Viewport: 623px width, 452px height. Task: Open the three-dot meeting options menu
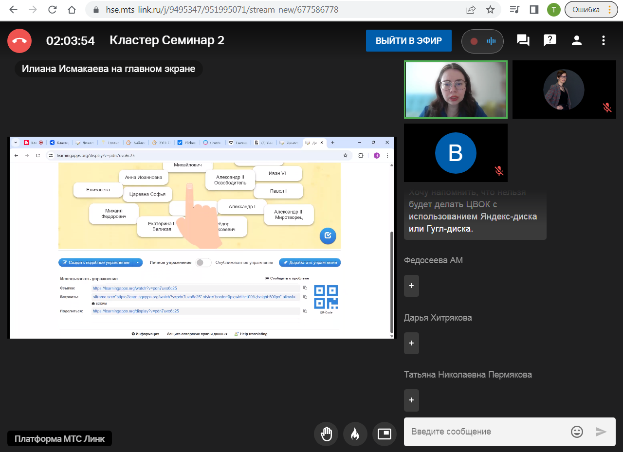(x=604, y=41)
